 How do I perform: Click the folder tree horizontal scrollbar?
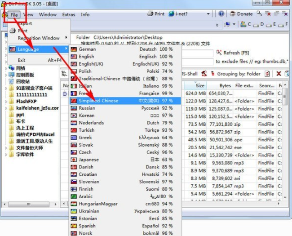pos(30,205)
